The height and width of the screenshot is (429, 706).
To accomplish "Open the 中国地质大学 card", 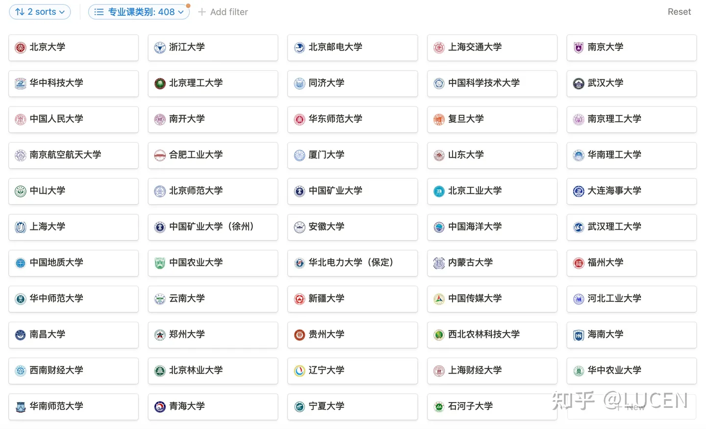I will pyautogui.click(x=74, y=263).
